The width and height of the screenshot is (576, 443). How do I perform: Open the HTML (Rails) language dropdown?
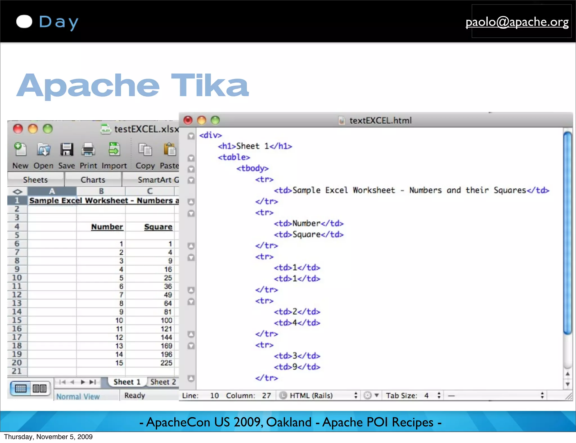click(x=318, y=395)
